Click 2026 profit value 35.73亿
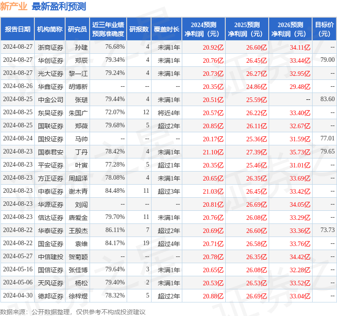 click(300, 152)
